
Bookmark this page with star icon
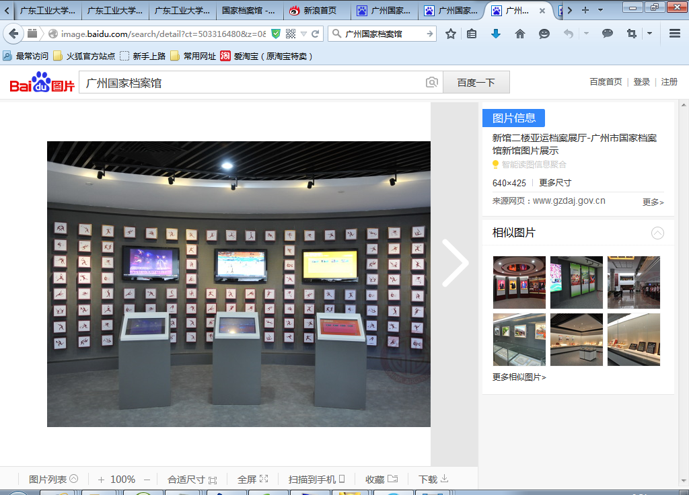tap(451, 34)
